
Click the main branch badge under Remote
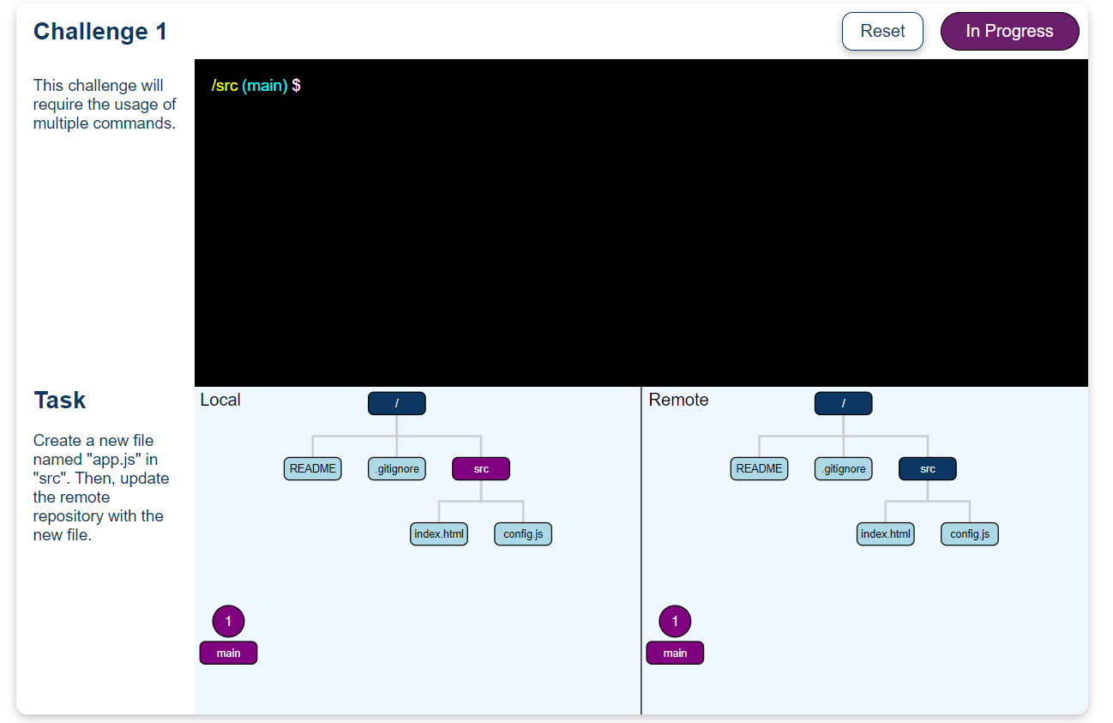tap(675, 653)
